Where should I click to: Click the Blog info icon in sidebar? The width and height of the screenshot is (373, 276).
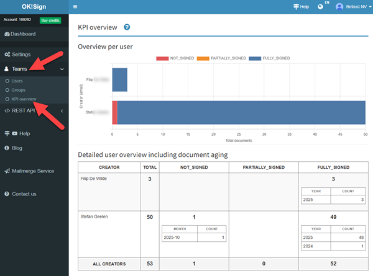[x=7, y=148]
